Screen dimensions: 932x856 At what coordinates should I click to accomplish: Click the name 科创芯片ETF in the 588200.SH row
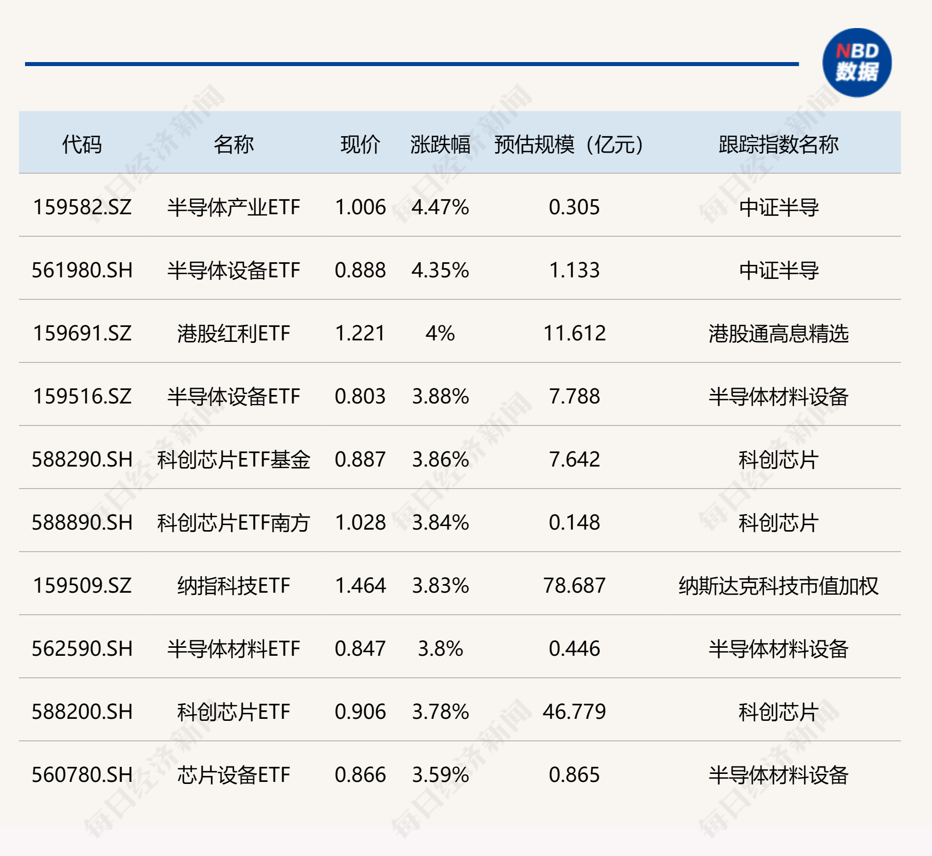tap(234, 712)
